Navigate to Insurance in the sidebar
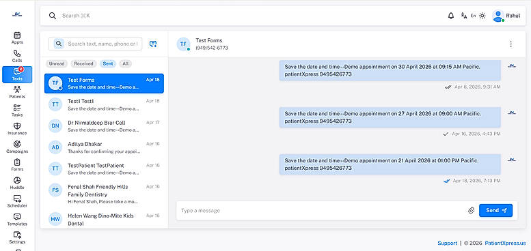The width and height of the screenshot is (531, 251). (17, 129)
